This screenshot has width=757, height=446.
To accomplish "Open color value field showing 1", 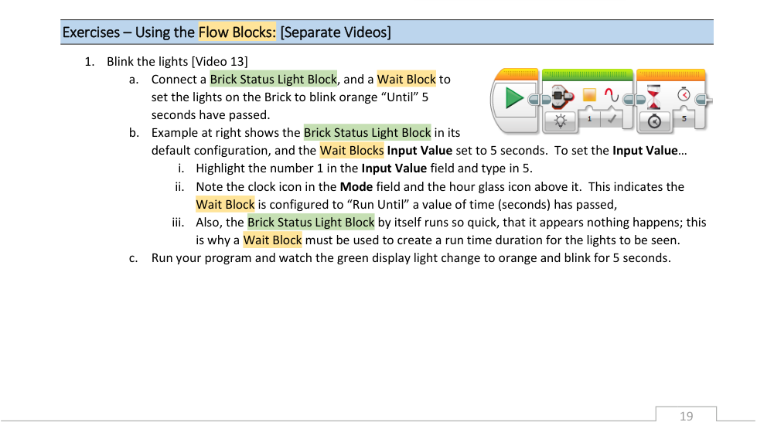I will point(589,118).
